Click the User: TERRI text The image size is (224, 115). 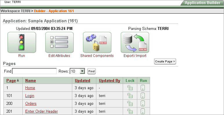(12, 2)
